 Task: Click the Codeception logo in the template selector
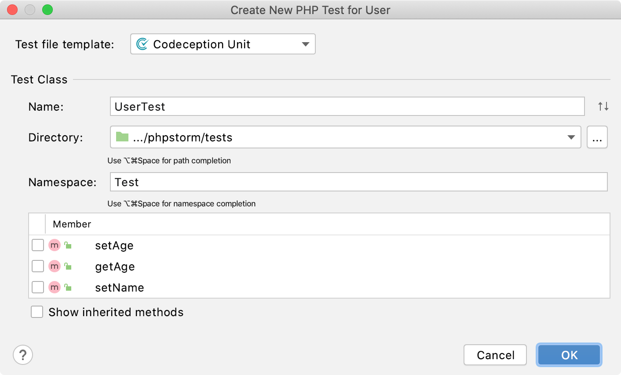click(x=143, y=44)
